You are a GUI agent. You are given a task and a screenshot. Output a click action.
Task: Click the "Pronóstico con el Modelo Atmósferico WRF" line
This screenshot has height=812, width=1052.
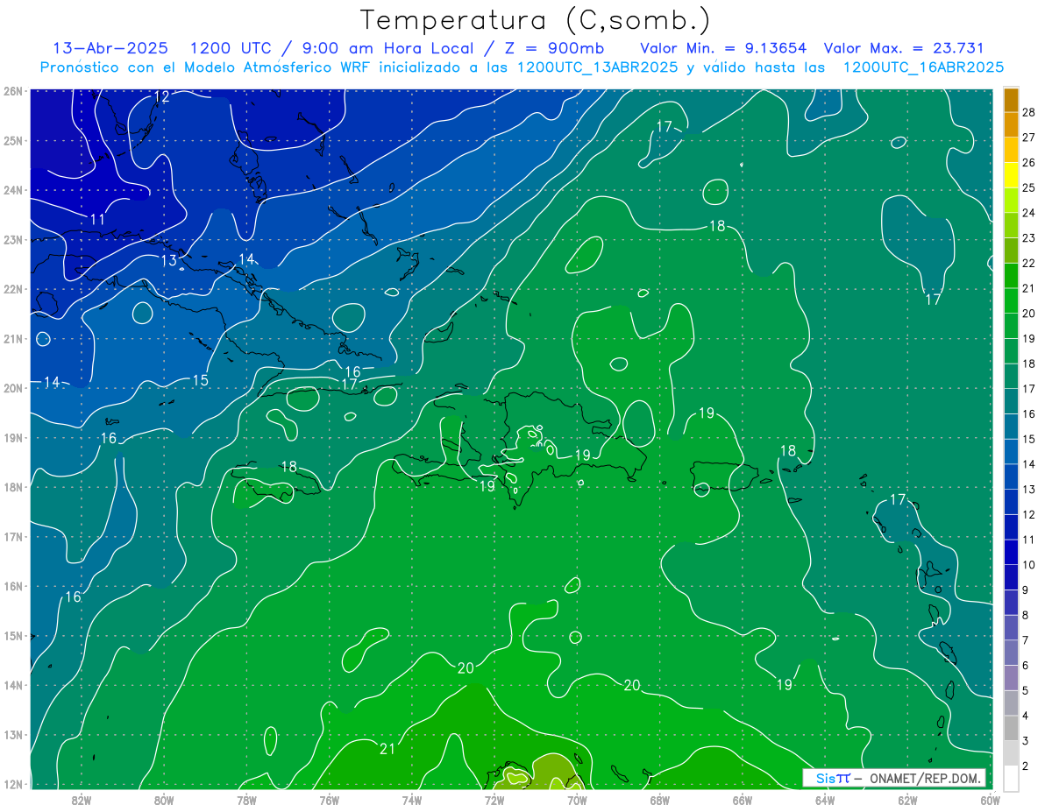point(522,67)
